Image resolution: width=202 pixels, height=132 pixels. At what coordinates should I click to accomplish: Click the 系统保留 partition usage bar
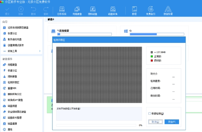(x=84, y=34)
